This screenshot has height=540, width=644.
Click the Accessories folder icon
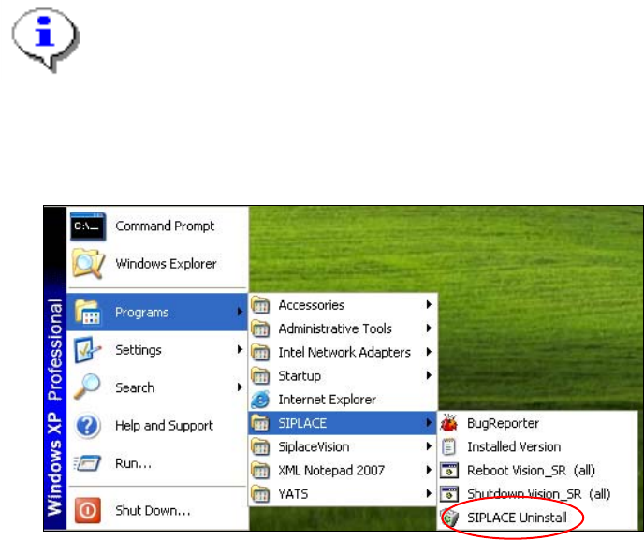pos(260,305)
